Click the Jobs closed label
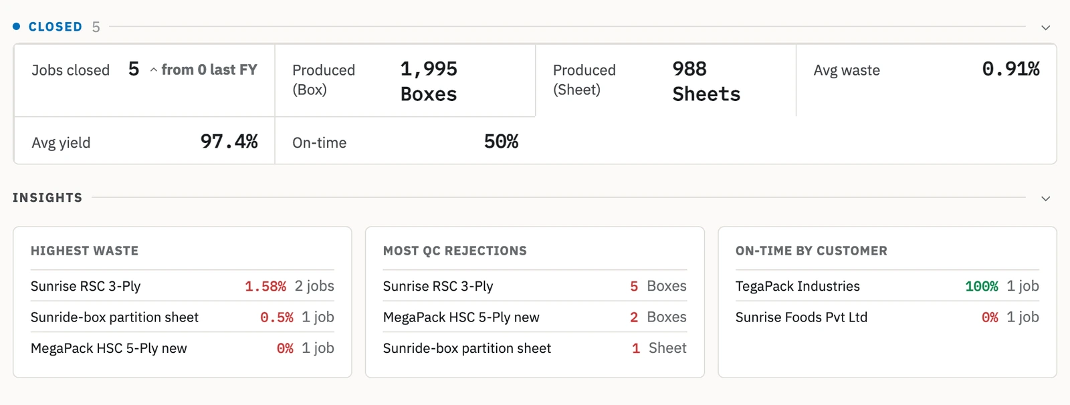The width and height of the screenshot is (1070, 405). tap(70, 70)
